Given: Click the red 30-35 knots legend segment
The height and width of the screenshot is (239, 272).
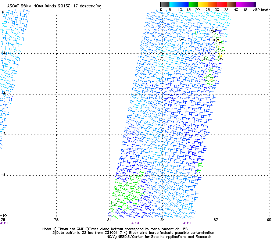Looking at the screenshot, I should click(222, 4).
